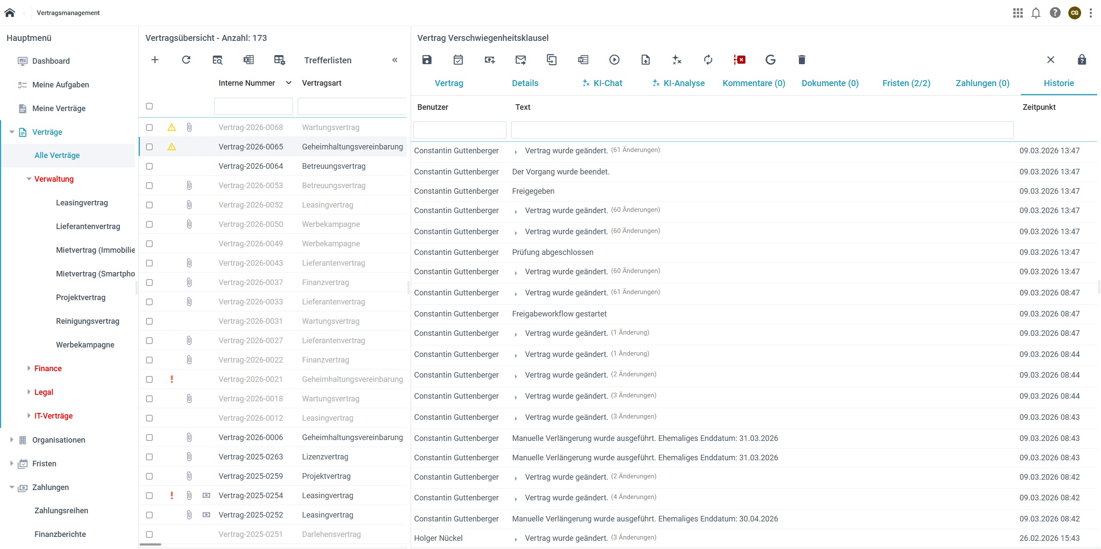Click the plus icon to add contract
Image resolution: width=1101 pixels, height=549 pixels.
155,60
